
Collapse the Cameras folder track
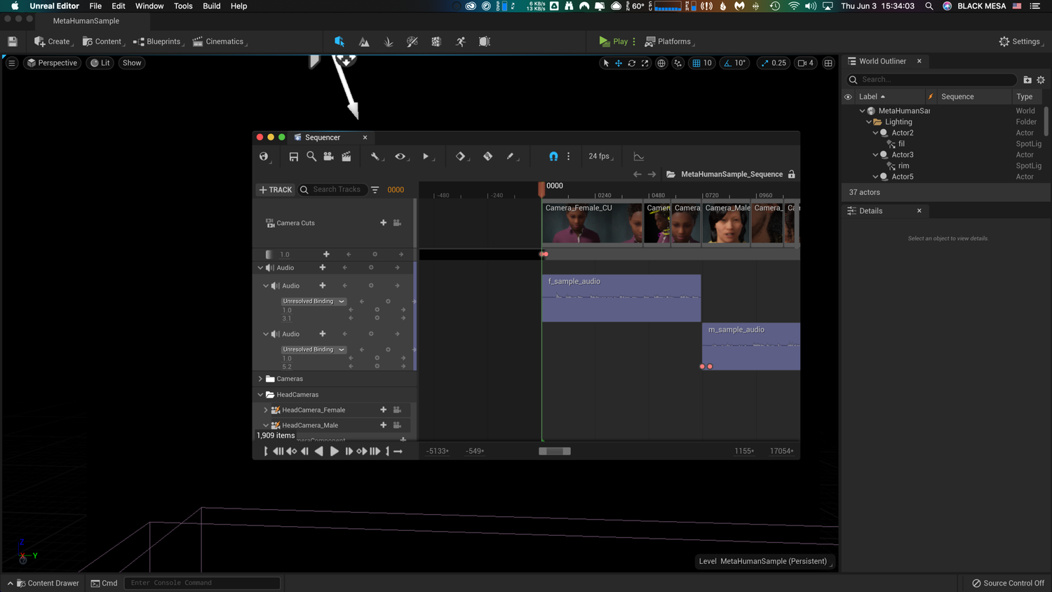[260, 378]
